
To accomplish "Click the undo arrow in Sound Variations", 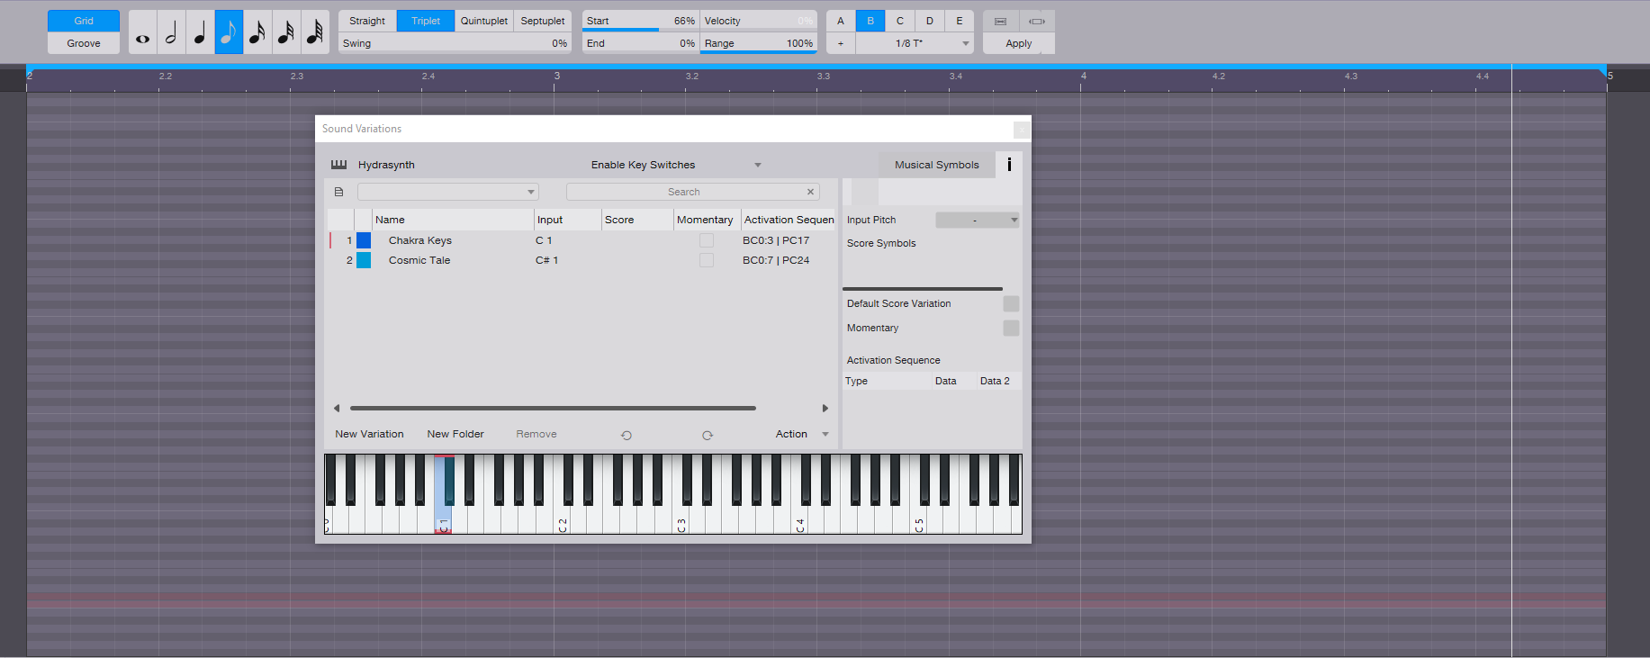I will (x=627, y=435).
